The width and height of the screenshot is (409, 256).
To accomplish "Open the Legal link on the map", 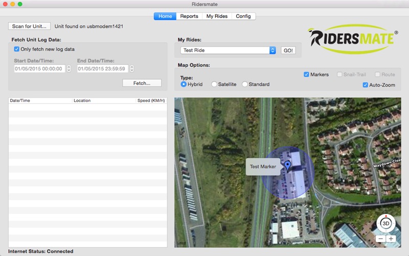I will 181,243.
